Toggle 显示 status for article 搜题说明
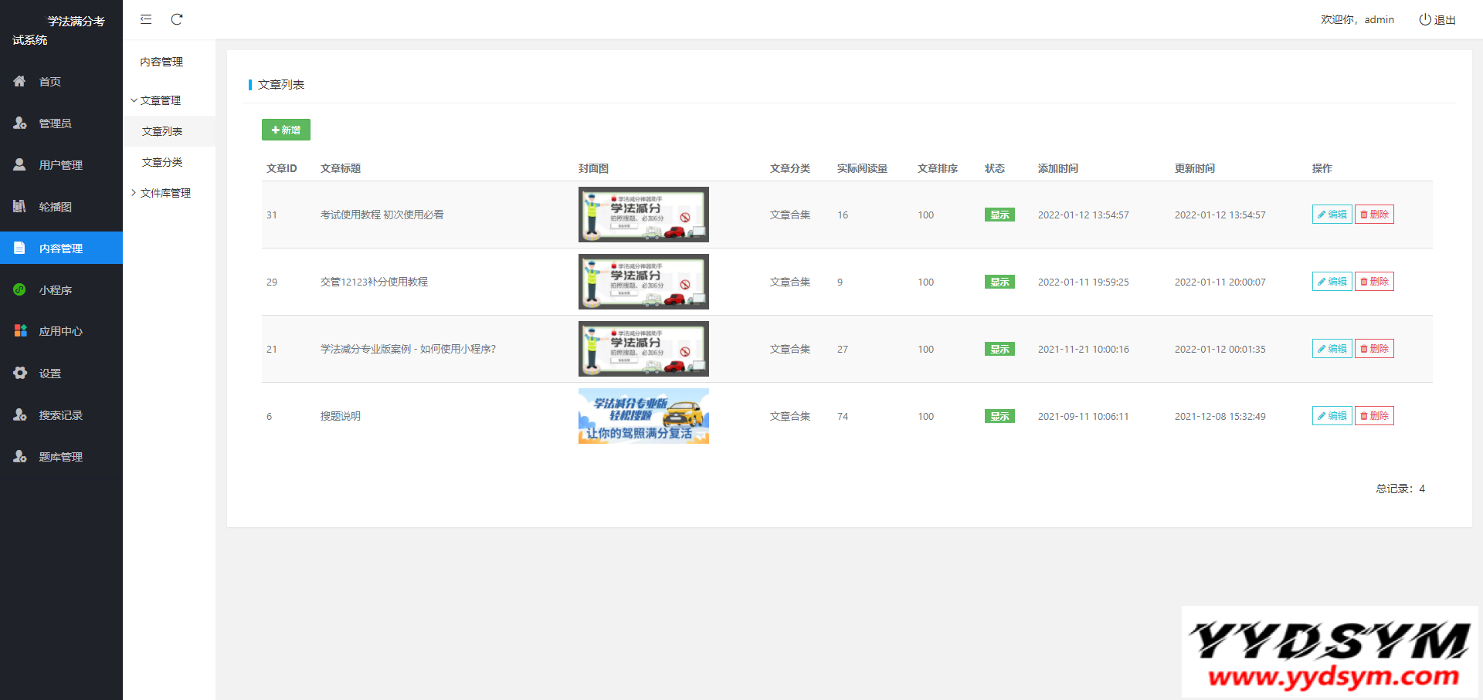Screen dimensions: 1483x700 tap(999, 417)
